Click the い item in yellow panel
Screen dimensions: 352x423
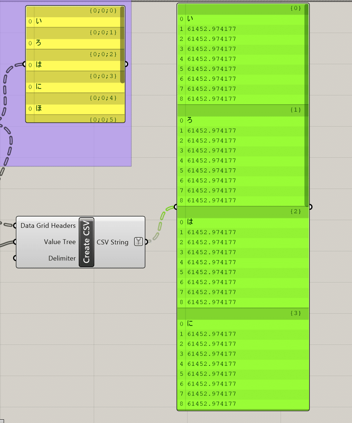[73, 21]
